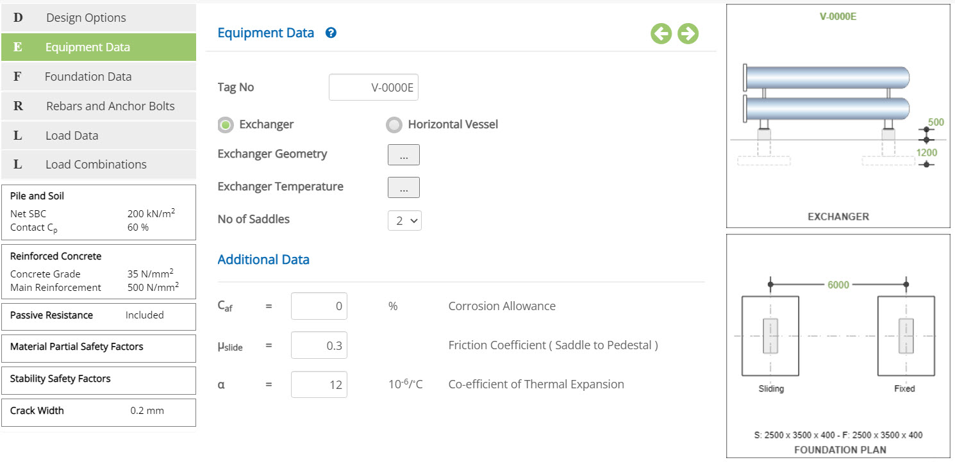Edit the Corrosion Allowance Caf field
Viewport: 955px width, 462px height.
point(319,306)
